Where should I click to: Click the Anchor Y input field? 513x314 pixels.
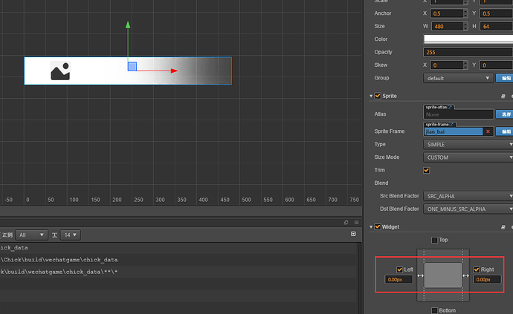[497, 13]
